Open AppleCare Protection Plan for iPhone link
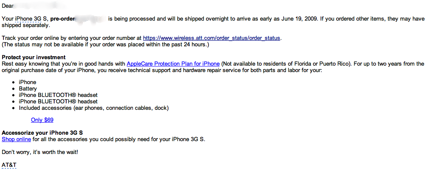 [173, 64]
